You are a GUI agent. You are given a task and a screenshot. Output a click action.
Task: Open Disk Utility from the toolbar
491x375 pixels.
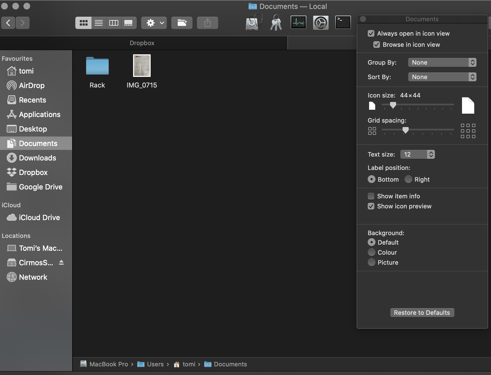tap(254, 23)
